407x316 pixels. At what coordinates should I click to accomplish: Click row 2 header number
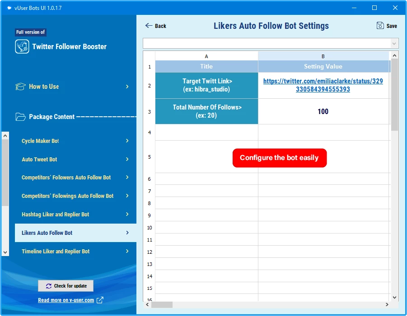click(149, 86)
